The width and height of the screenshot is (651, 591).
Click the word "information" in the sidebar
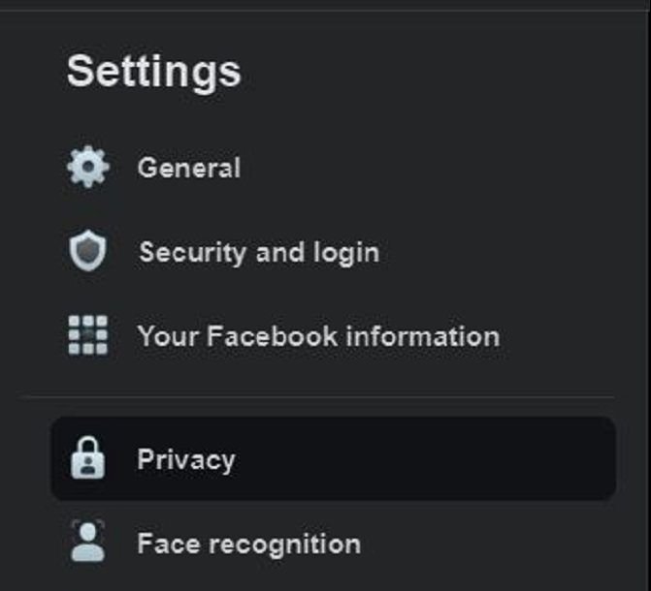[423, 336]
